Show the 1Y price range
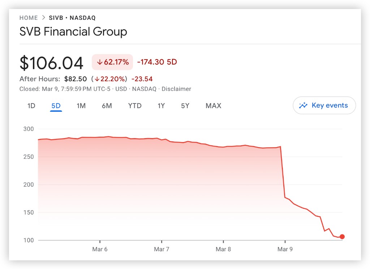The image size is (370, 269). pos(161,106)
